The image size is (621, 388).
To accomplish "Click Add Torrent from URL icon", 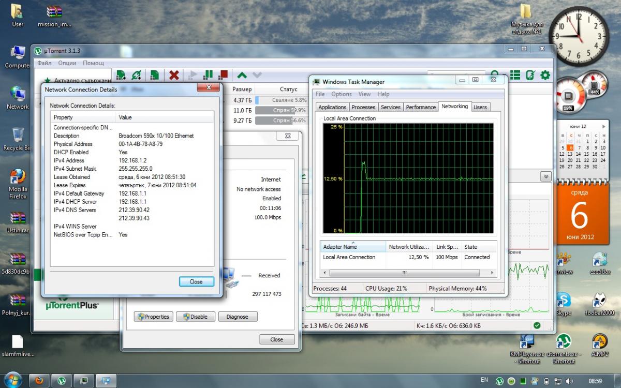I will (137, 76).
